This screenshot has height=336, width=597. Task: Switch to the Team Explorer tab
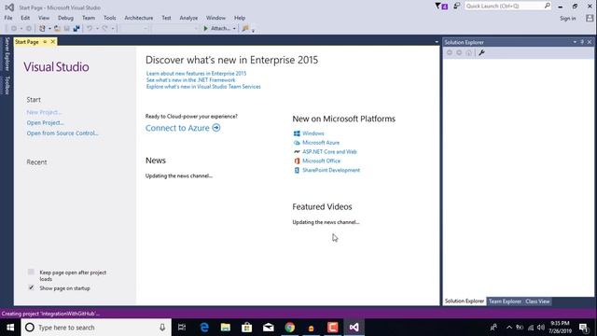click(x=505, y=301)
